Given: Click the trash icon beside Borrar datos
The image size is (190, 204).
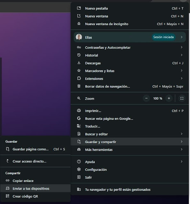Looking at the screenshot, I should point(79,86).
